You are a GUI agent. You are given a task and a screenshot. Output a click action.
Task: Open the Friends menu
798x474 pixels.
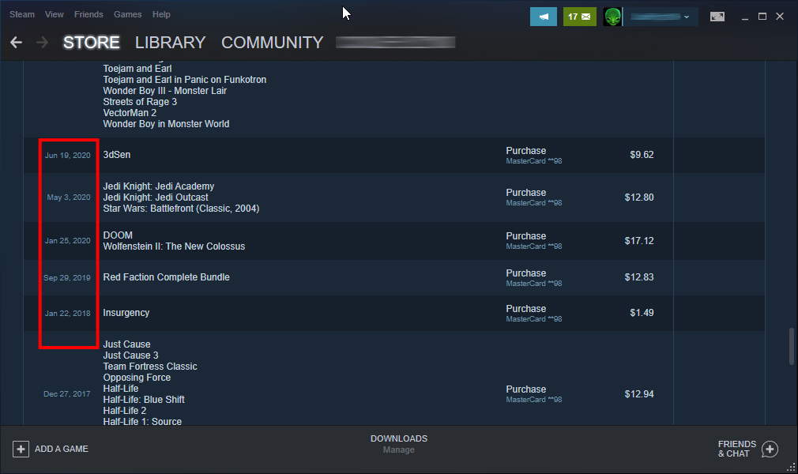88,13
